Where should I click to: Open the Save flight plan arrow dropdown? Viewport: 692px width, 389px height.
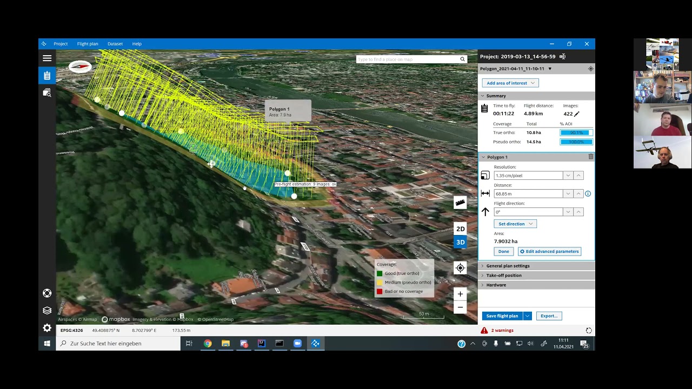coord(528,316)
